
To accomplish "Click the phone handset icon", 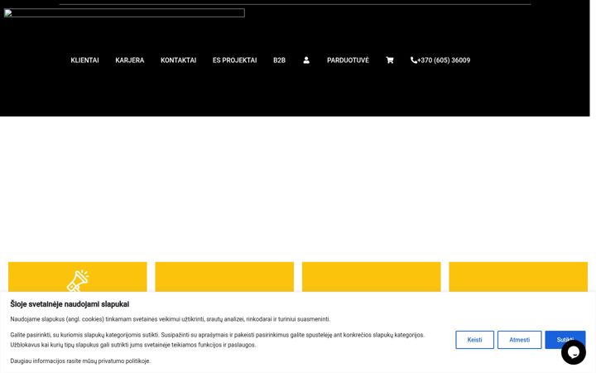I will (414, 61).
